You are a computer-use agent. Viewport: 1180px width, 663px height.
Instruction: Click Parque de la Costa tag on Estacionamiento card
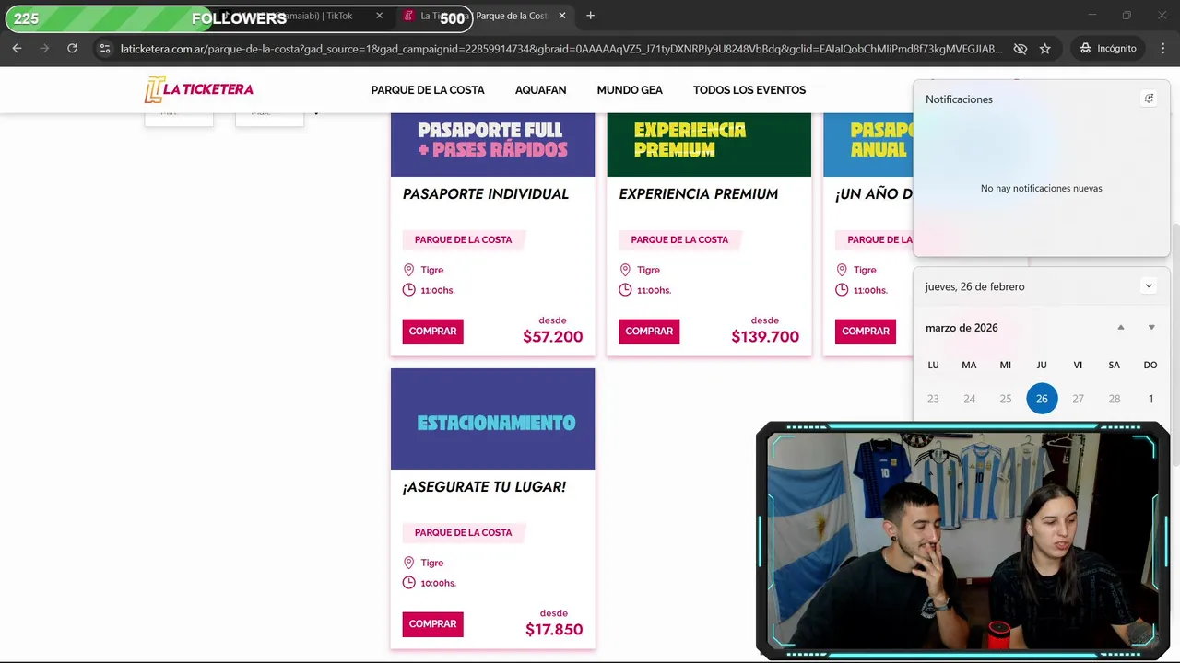pos(463,533)
